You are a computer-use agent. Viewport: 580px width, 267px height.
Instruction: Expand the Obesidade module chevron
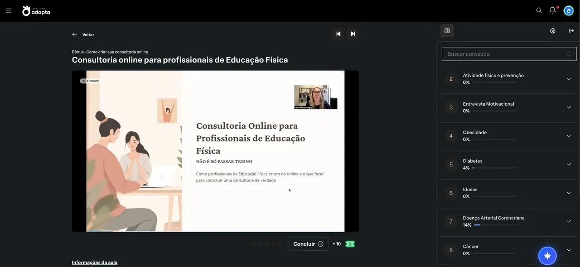(569, 136)
